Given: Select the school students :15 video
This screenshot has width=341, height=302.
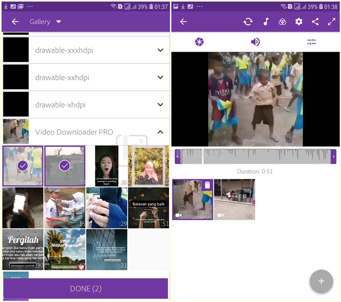Looking at the screenshot, I should pos(65,208).
